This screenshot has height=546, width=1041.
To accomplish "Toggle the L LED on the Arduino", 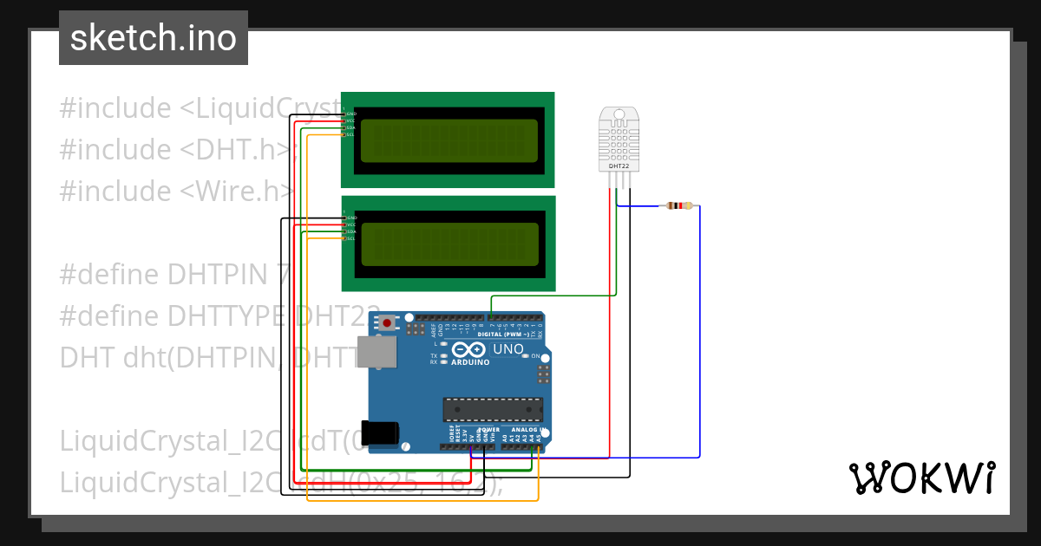I will tap(443, 343).
